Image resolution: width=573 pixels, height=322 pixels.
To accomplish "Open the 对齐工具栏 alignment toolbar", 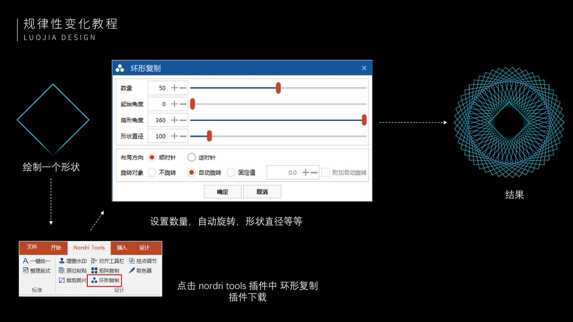I will 107,261.
